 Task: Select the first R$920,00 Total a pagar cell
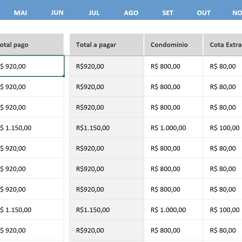90,66
